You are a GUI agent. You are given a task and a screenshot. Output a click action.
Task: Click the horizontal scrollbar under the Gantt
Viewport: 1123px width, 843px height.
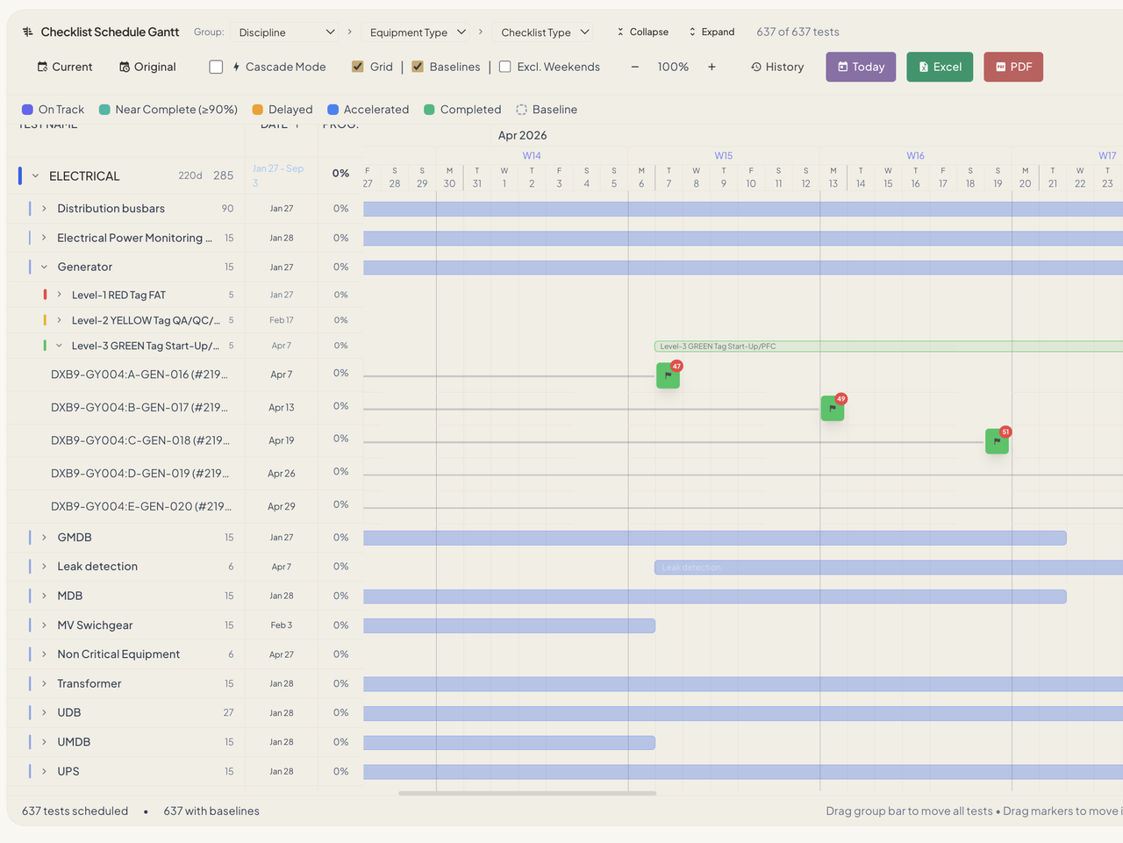[527, 793]
